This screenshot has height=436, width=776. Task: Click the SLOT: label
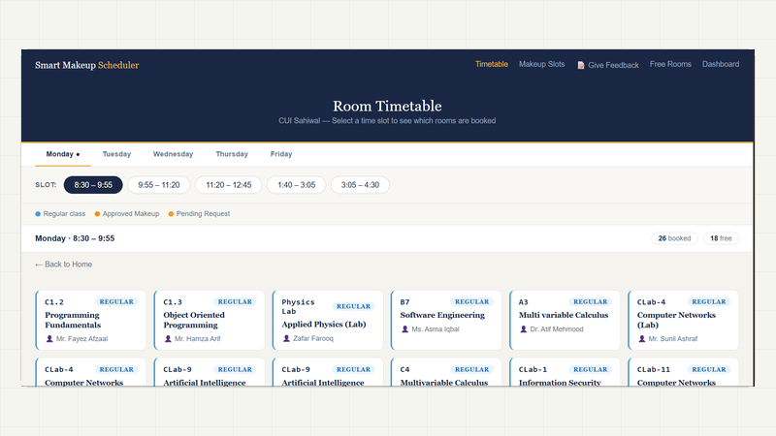pyautogui.click(x=46, y=185)
